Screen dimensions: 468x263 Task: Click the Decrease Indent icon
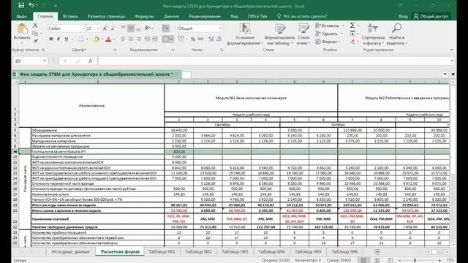[147, 39]
